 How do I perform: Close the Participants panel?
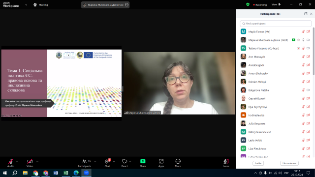coord(311,14)
